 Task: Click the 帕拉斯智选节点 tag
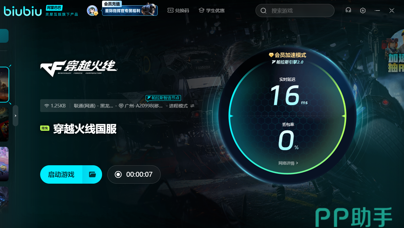163,98
